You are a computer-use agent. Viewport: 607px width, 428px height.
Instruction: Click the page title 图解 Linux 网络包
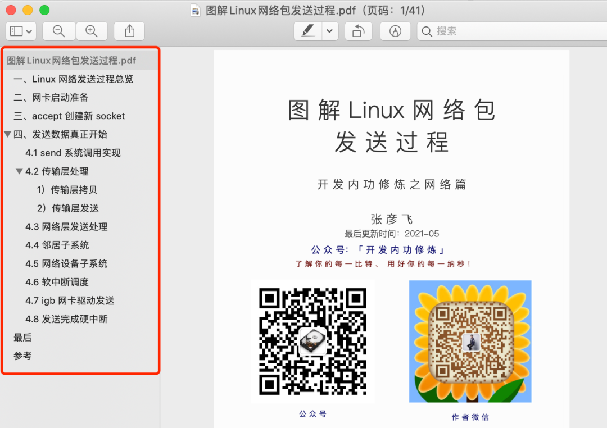(x=391, y=110)
